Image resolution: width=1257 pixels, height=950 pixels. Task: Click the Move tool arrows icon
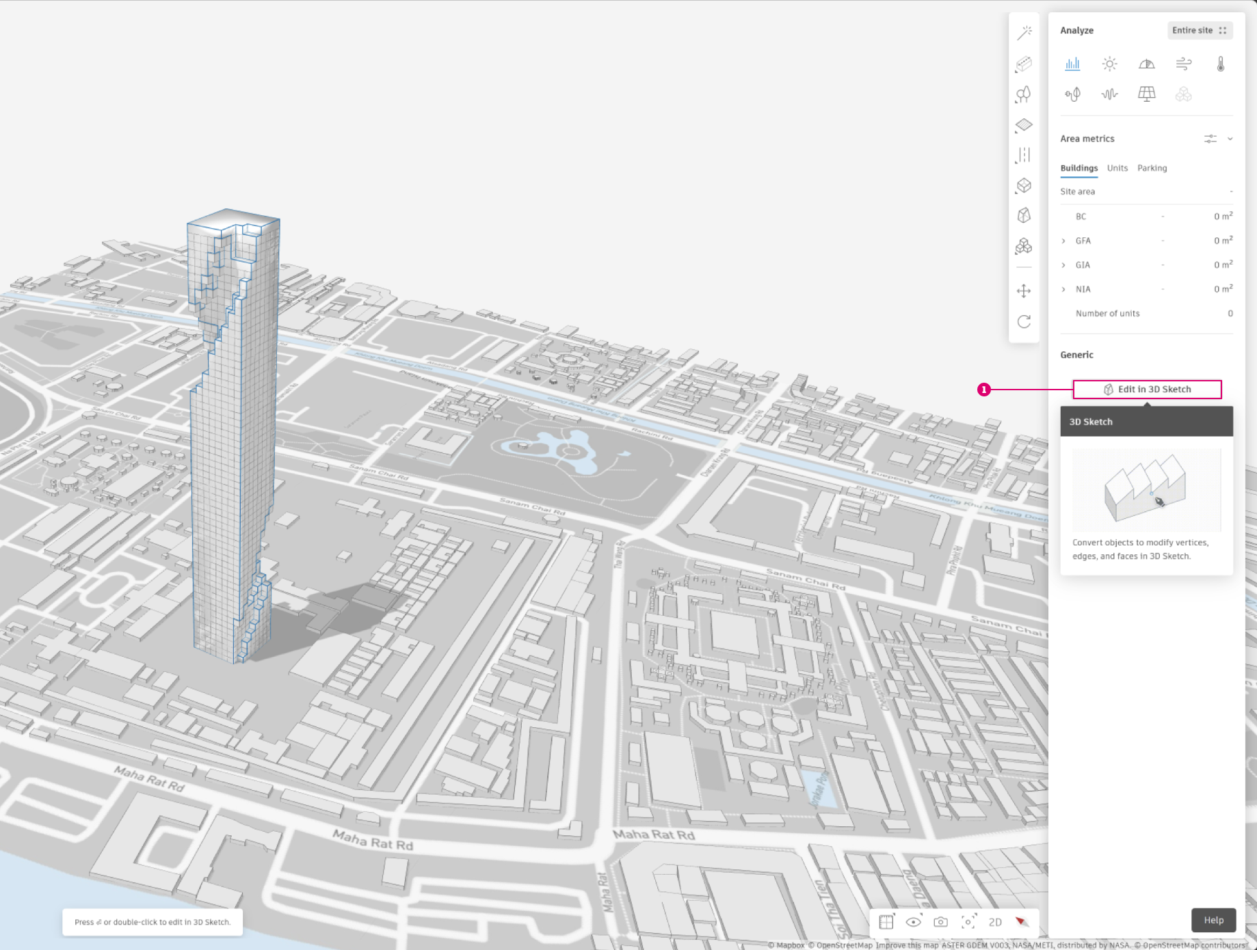1024,291
